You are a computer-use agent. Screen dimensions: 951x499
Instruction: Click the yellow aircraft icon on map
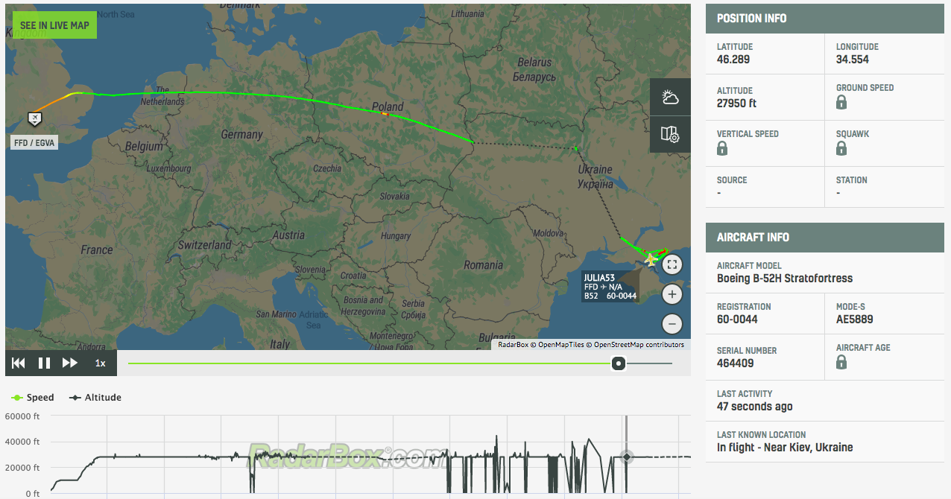coord(651,260)
